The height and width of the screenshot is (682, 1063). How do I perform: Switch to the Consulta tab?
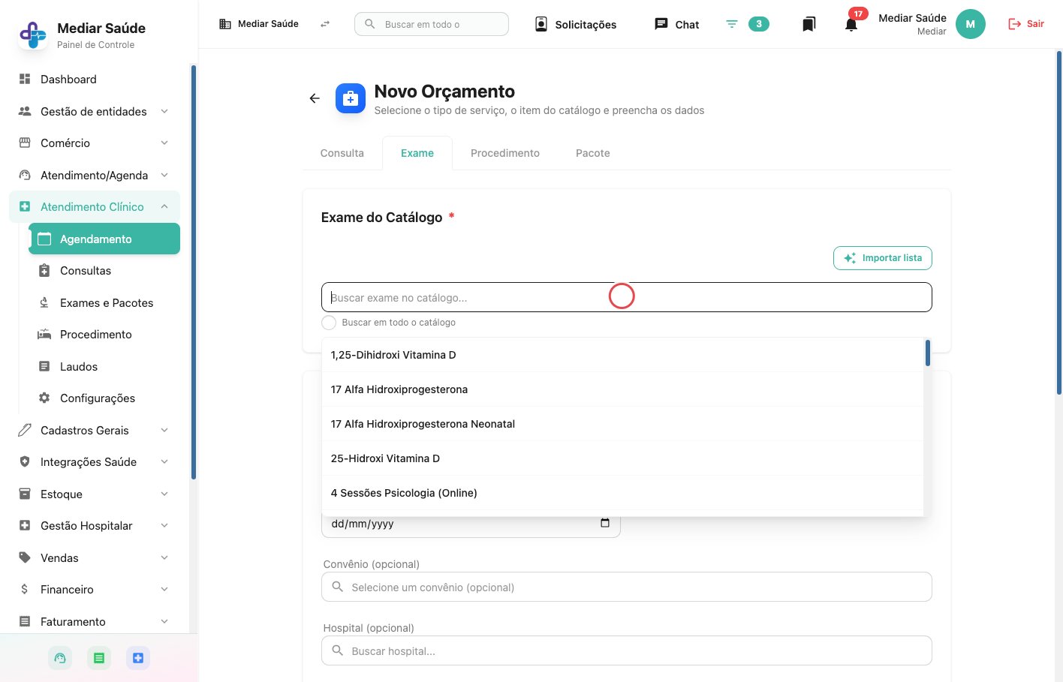342,153
